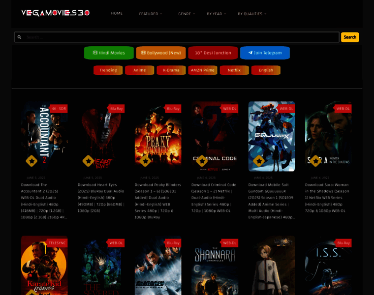Click the WEB-DL tag on Sara poster
Viewport: 374px width, 295px height.
pos(343,109)
